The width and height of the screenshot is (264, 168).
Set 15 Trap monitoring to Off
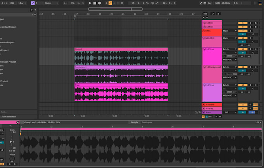point(235,92)
